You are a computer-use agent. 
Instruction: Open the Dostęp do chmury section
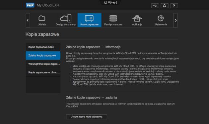point(66,20)
